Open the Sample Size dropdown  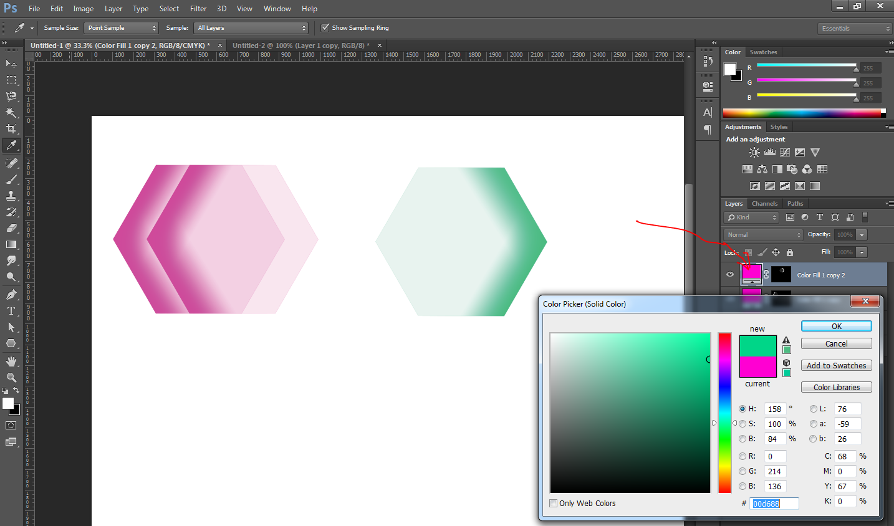(121, 28)
